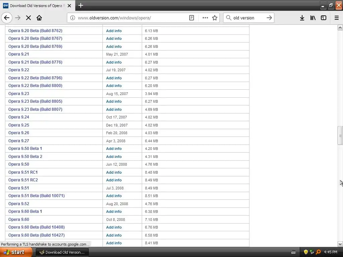Open the Opera 9.26 link
This screenshot has width=343, height=257.
(x=19, y=133)
